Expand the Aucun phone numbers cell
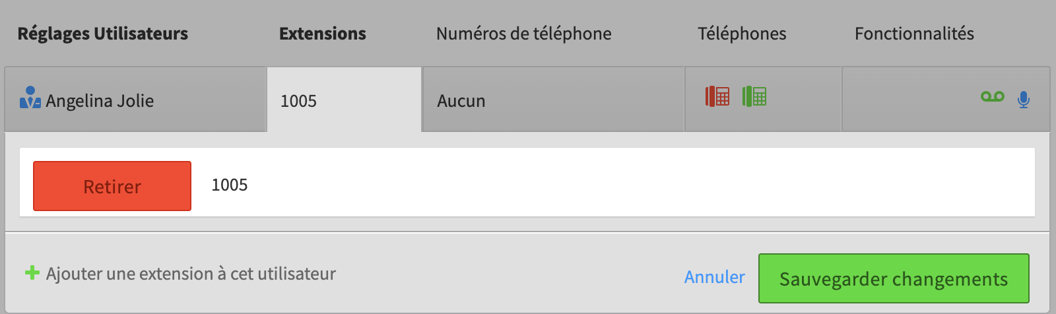The height and width of the screenshot is (314, 1056). pyautogui.click(x=554, y=99)
